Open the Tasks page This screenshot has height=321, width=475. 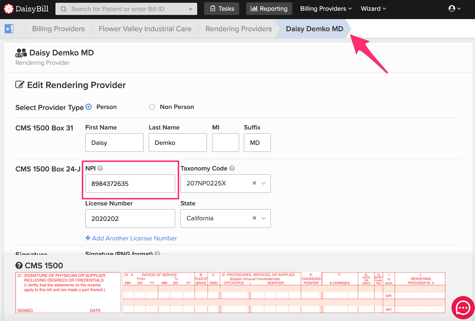coord(222,9)
